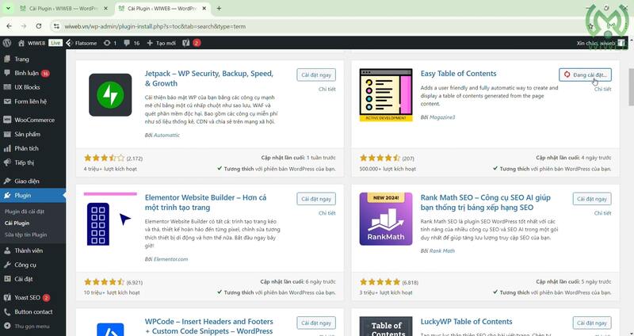
Task: Open the Flatsome admin bar menu
Action: coord(82,43)
